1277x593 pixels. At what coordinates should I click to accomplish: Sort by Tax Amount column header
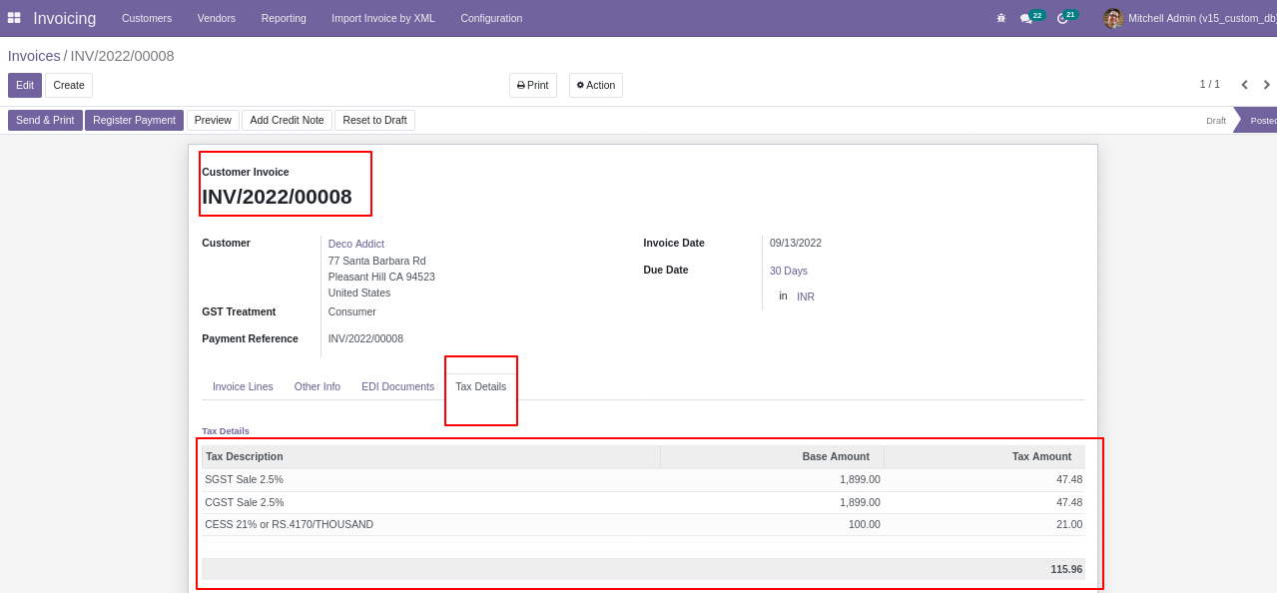pos(984,456)
